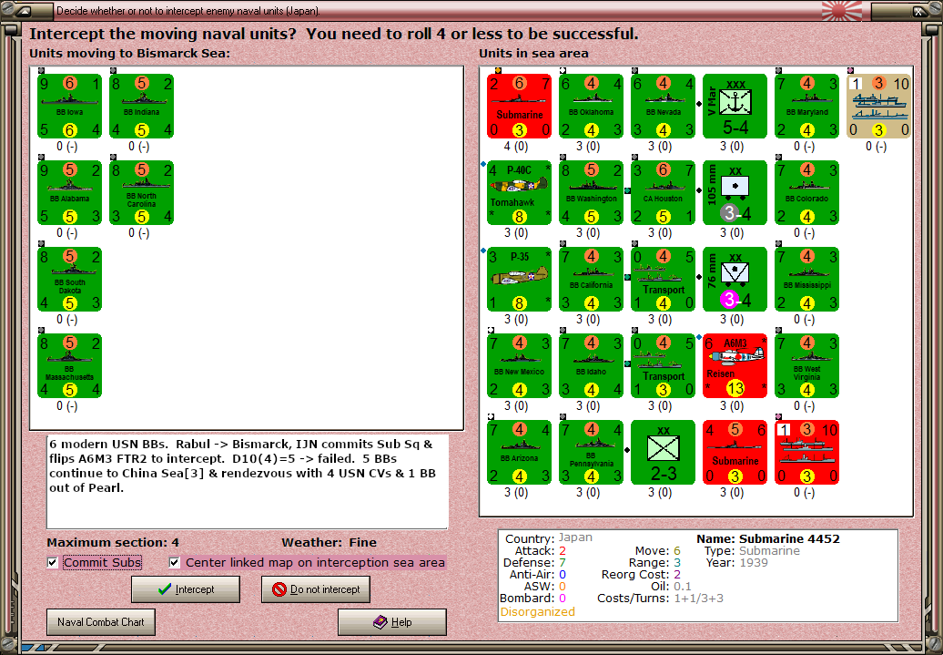Click the Do not intercept button
Screen dimensions: 943x655
[316, 589]
